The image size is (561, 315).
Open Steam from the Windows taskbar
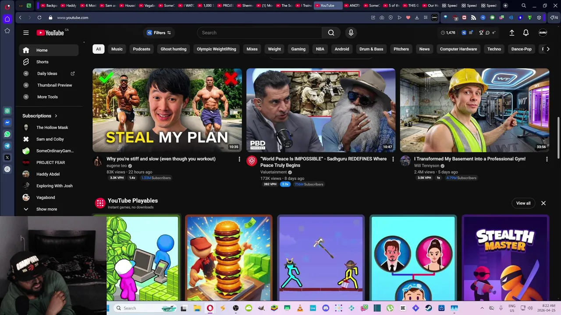[x=429, y=308]
